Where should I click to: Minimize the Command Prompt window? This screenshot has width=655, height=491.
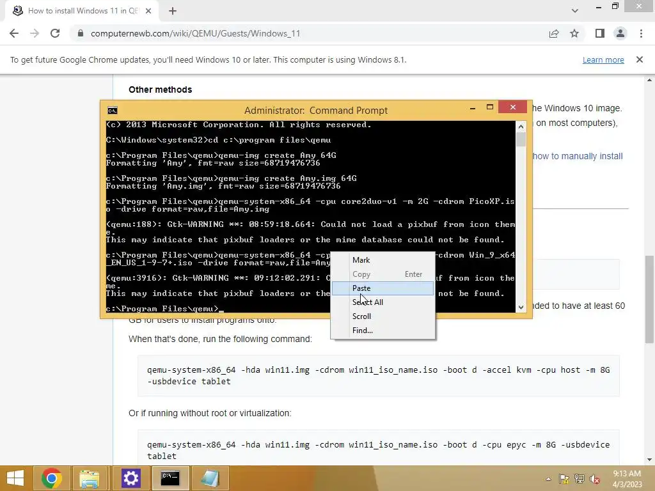(x=473, y=107)
